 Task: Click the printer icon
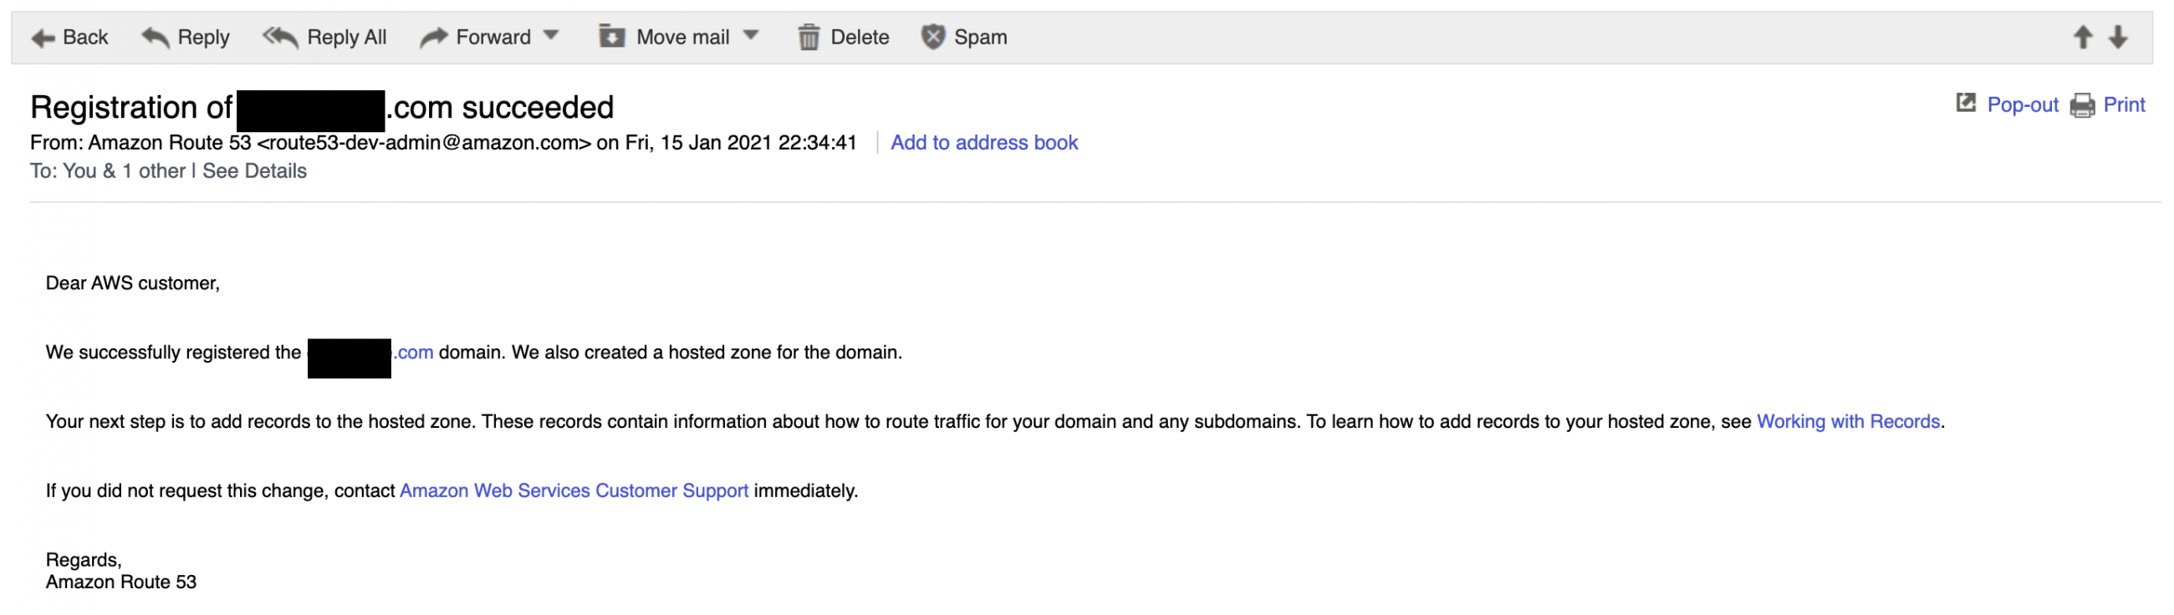2083,105
